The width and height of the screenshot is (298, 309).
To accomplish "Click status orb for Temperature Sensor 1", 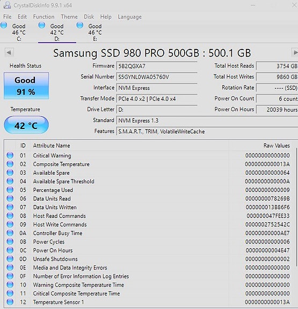I will (x=10, y=302).
